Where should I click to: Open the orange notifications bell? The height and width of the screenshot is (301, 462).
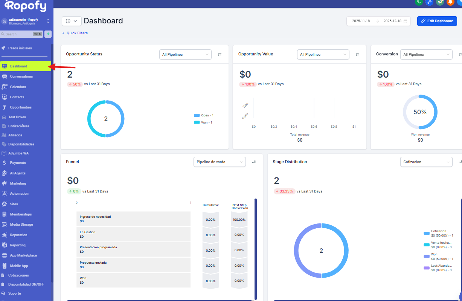point(450,2)
